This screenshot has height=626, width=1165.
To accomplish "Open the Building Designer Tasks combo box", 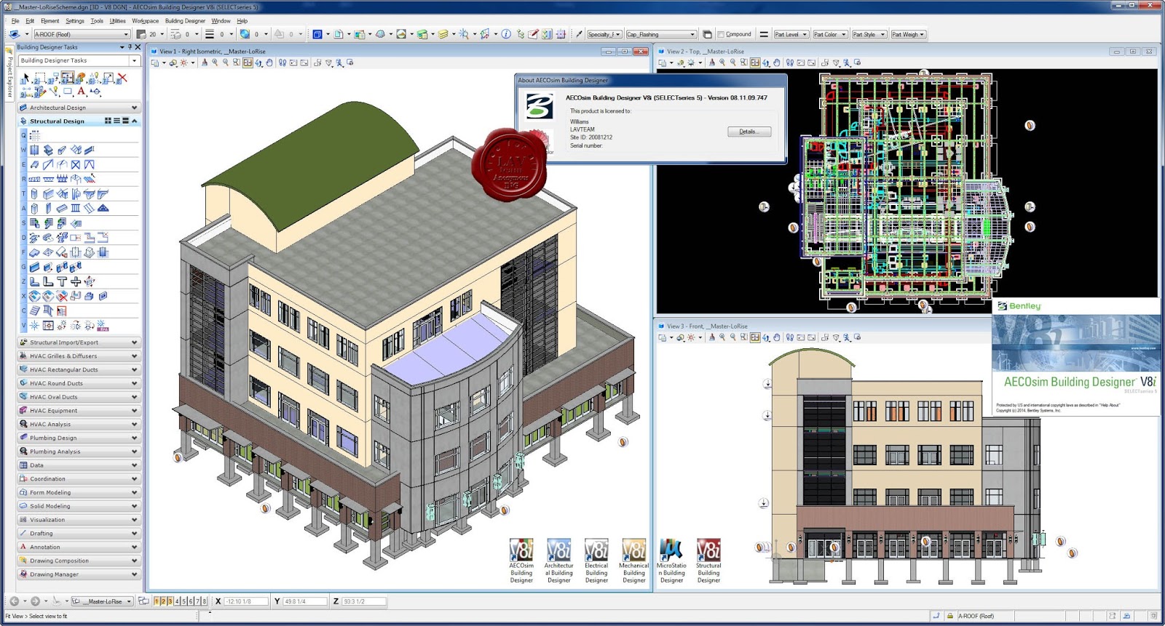I will pos(79,60).
